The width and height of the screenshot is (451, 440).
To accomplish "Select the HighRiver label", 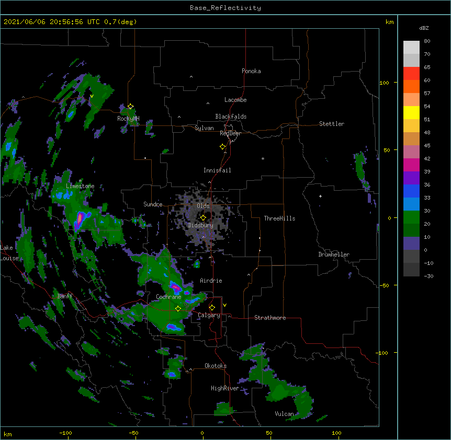I will click(225, 388).
